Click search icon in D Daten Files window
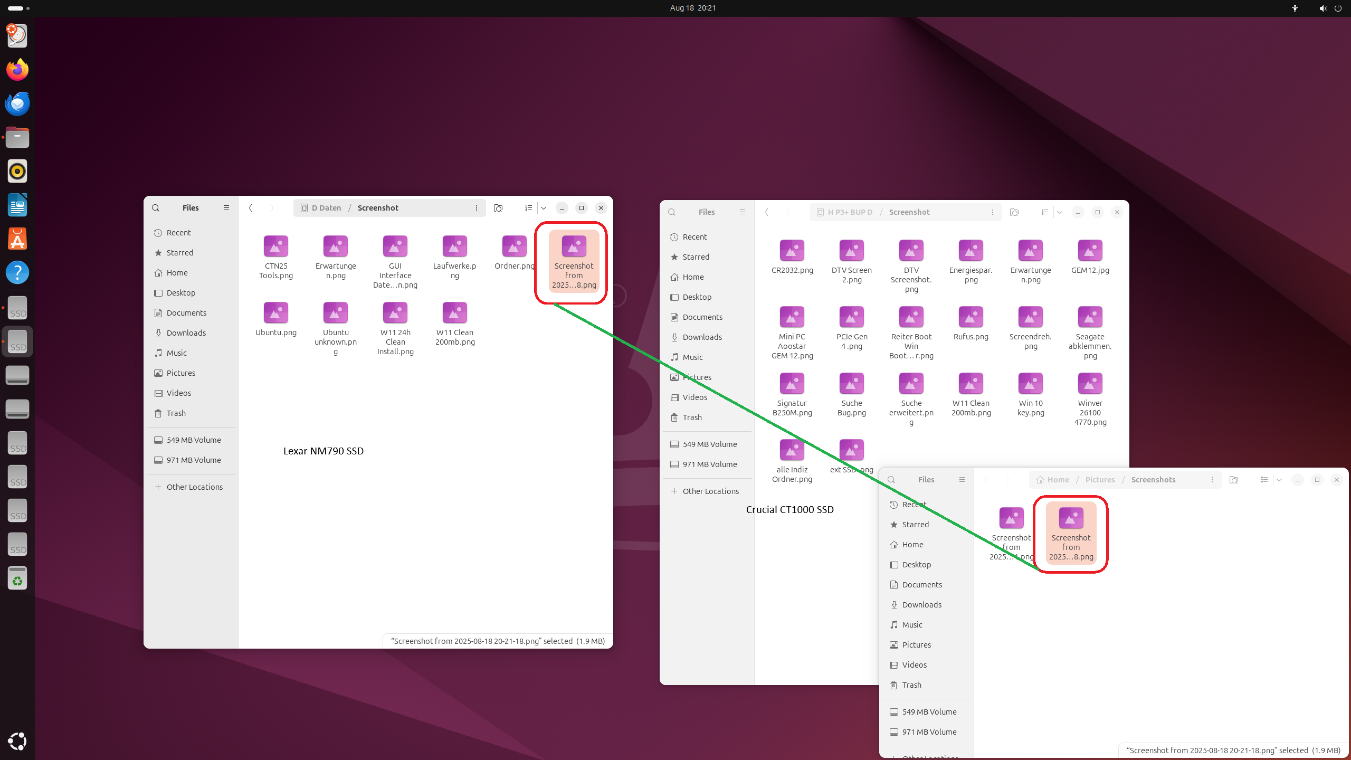This screenshot has width=1351, height=760. [156, 208]
